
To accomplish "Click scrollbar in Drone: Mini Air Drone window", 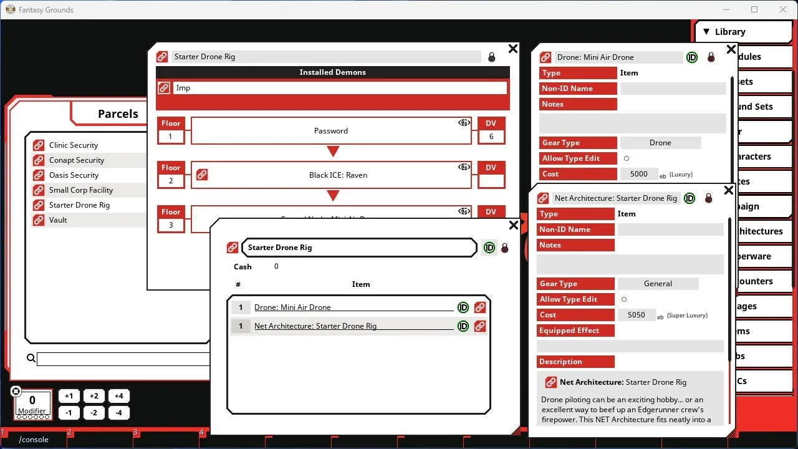I will point(732,130).
